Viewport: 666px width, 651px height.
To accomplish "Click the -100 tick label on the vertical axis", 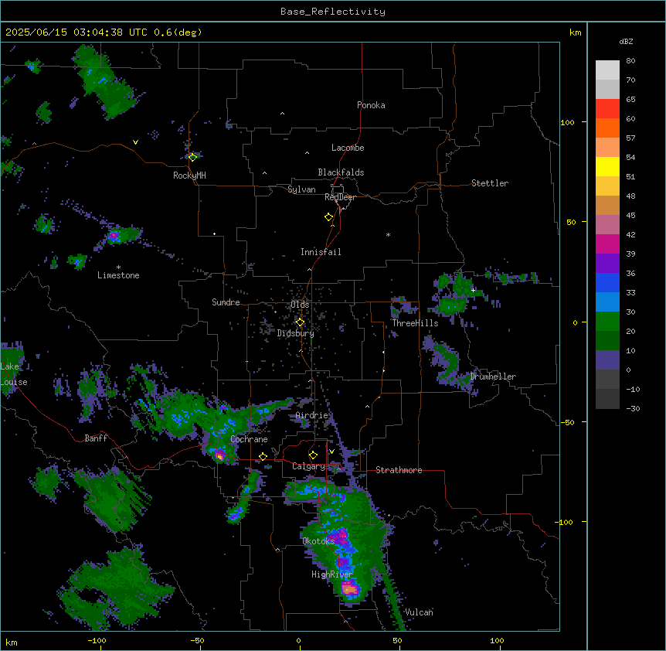I will click(565, 522).
